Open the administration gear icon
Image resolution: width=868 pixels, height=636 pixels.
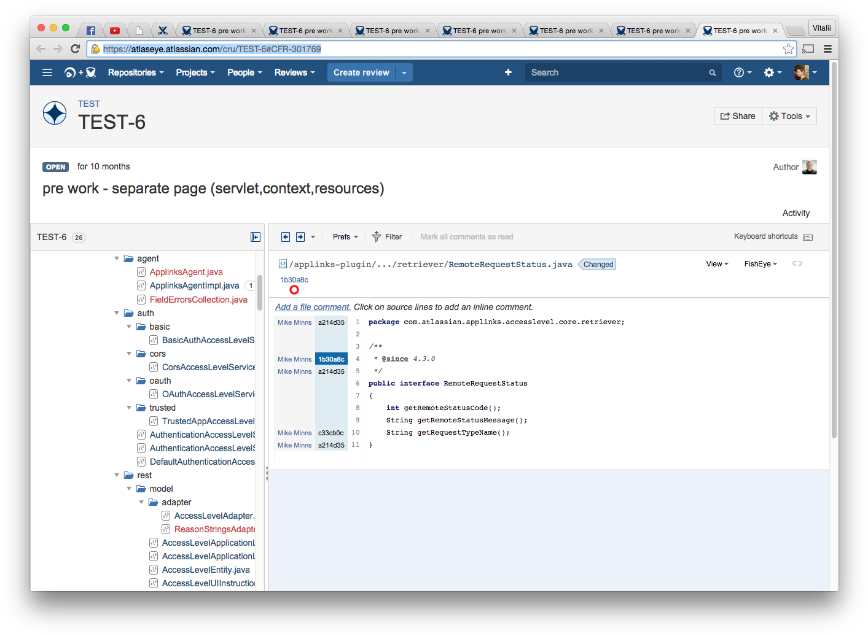pyautogui.click(x=769, y=72)
